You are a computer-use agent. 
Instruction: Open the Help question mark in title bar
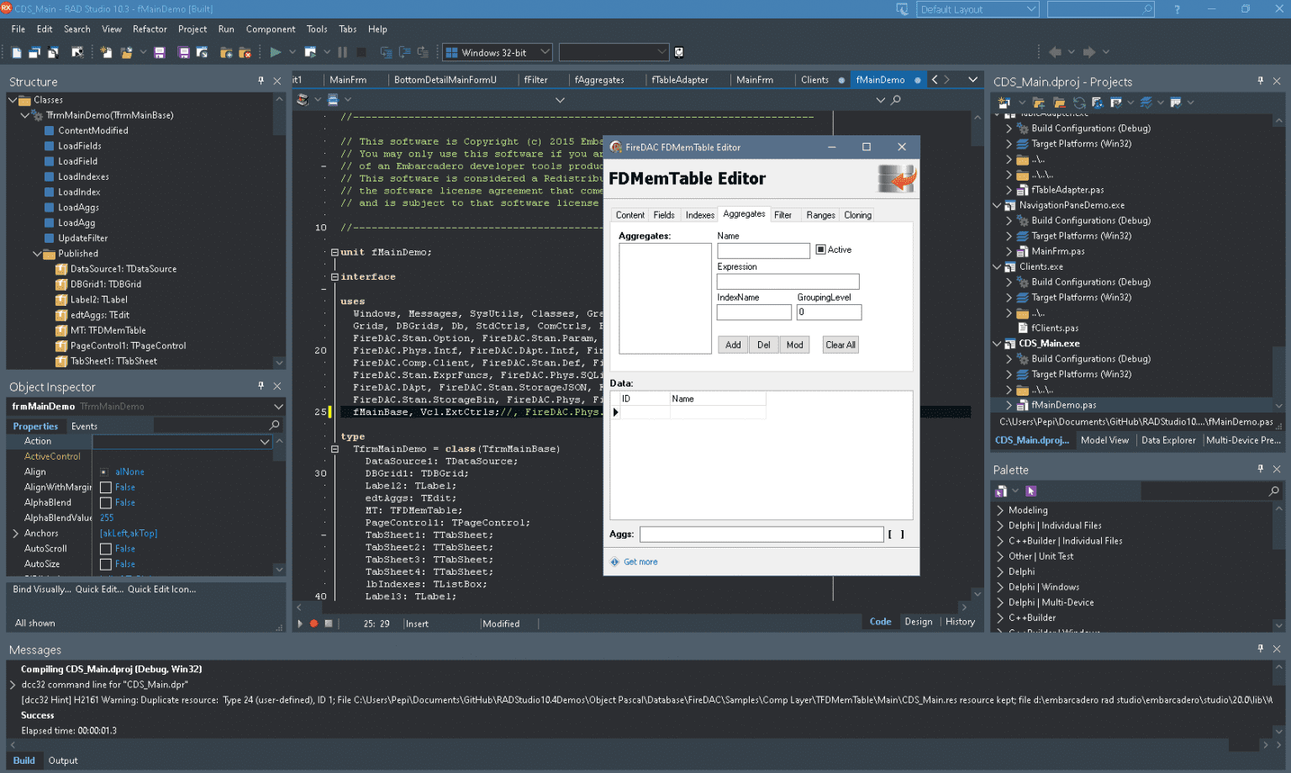coord(1177,9)
